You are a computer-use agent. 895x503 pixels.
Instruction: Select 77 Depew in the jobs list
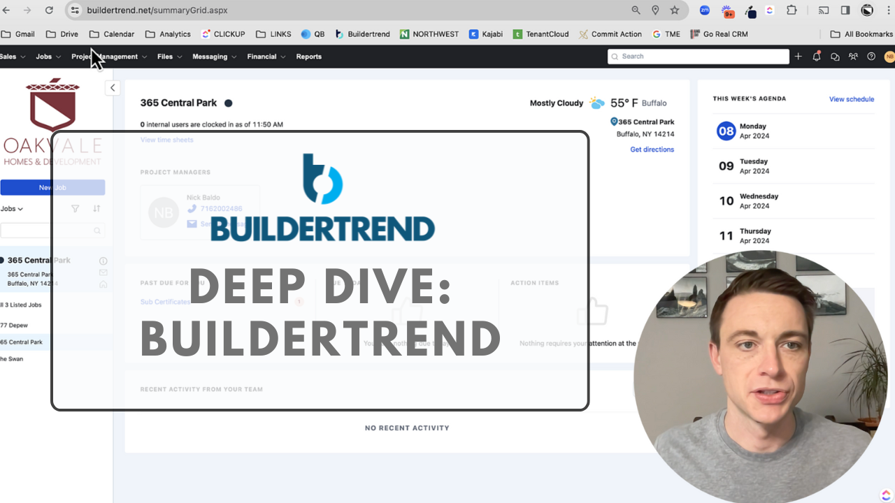pos(13,325)
